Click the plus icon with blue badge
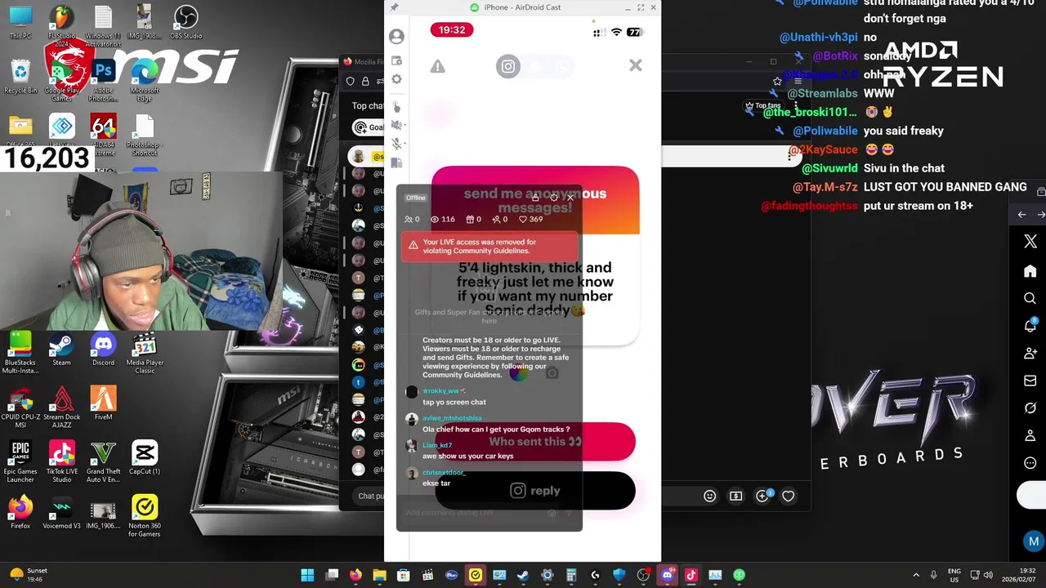1046x588 pixels. pos(762,496)
